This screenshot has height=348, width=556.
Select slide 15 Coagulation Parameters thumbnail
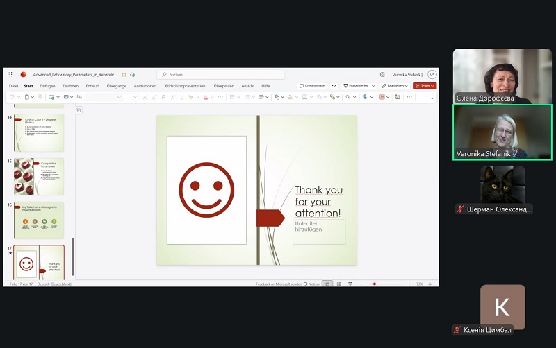tap(39, 176)
